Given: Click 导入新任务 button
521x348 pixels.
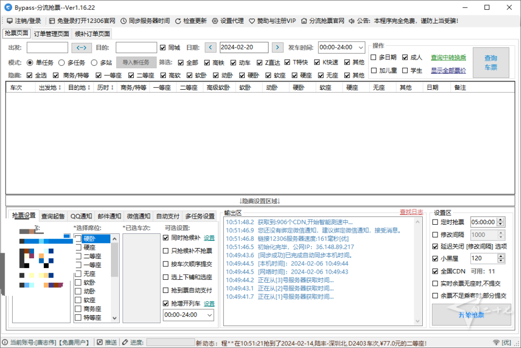Looking at the screenshot, I should (x=136, y=63).
